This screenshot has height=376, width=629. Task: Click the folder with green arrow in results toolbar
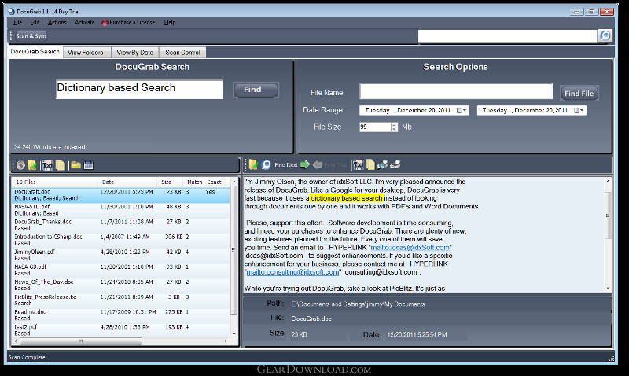pyautogui.click(x=32, y=165)
